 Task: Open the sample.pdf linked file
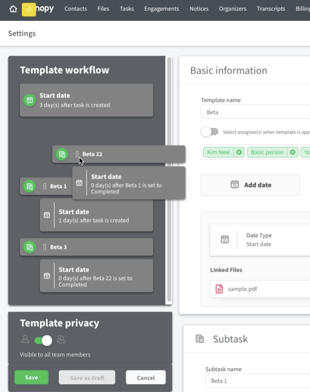[260, 289]
